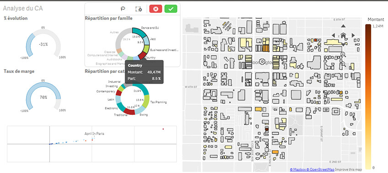Click the Répartition par famille chart title
The image size is (388, 173).
tap(108, 18)
